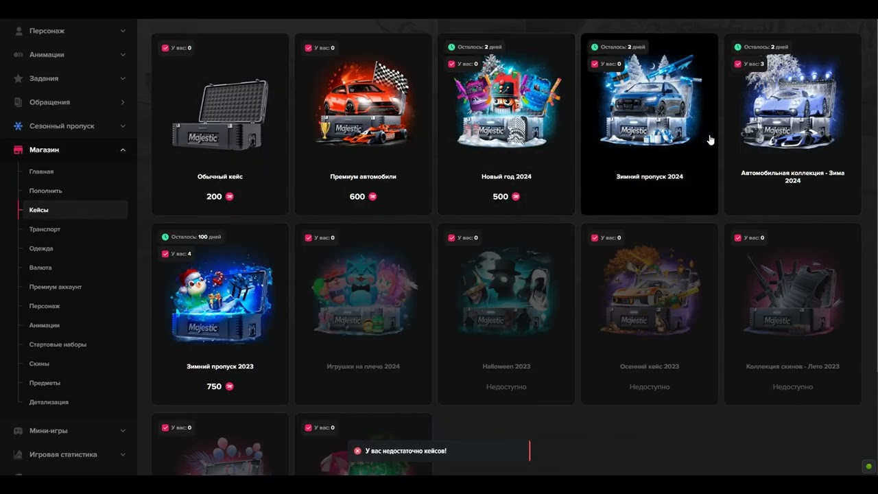Viewport: 878px width, 494px height.
Task: Toggle the owned checkbox on Новый год 2024
Action: 451,64
